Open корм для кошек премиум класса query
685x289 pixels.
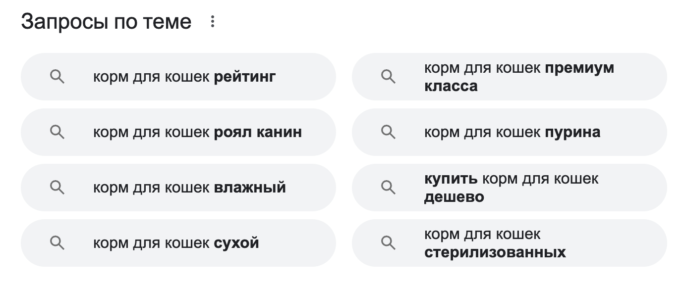(x=519, y=77)
